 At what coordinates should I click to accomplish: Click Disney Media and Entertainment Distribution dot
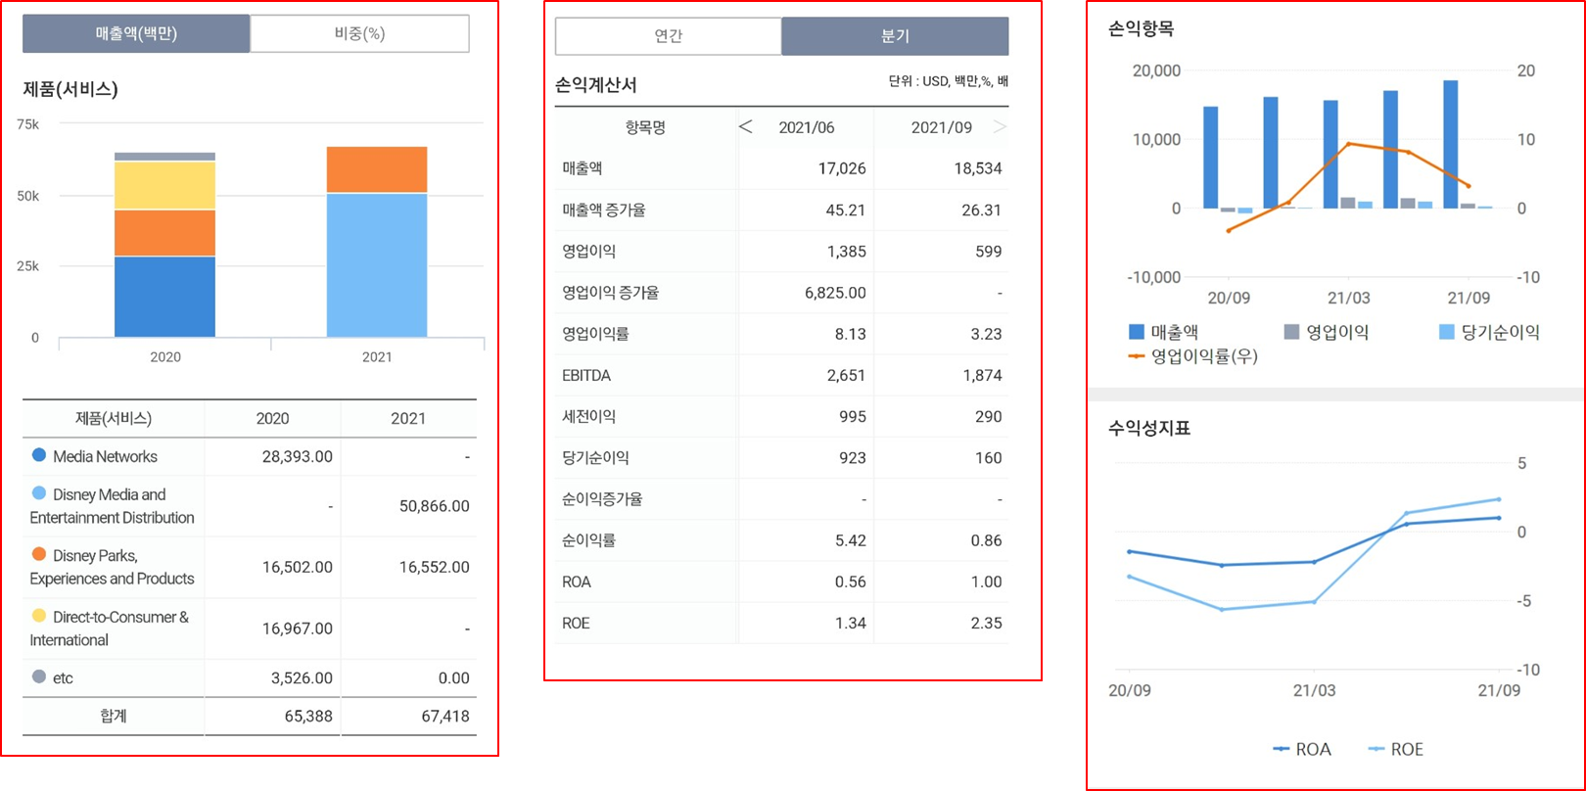coord(39,493)
